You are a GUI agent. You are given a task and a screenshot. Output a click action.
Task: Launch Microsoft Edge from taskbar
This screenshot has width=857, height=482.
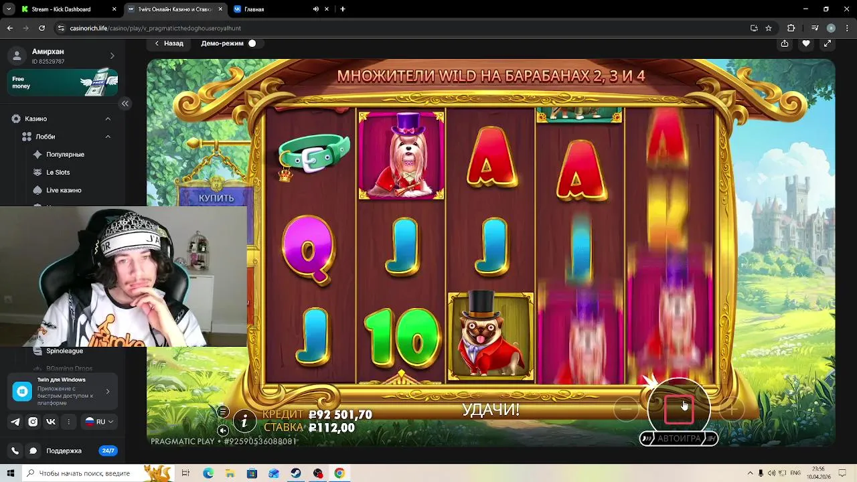point(208,473)
